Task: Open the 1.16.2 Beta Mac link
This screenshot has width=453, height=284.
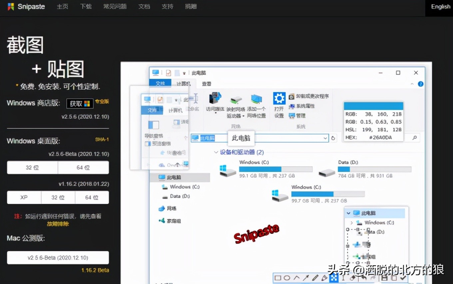Action: tap(95, 270)
